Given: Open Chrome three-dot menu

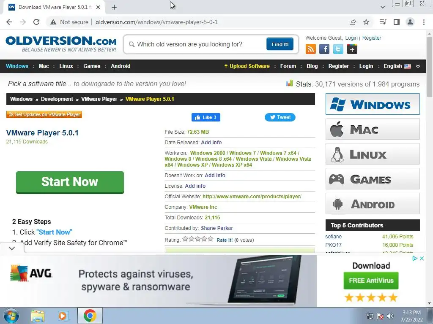Looking at the screenshot, I should tap(424, 22).
